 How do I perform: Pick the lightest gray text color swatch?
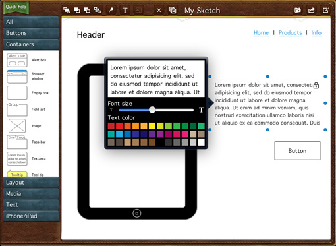(193, 142)
